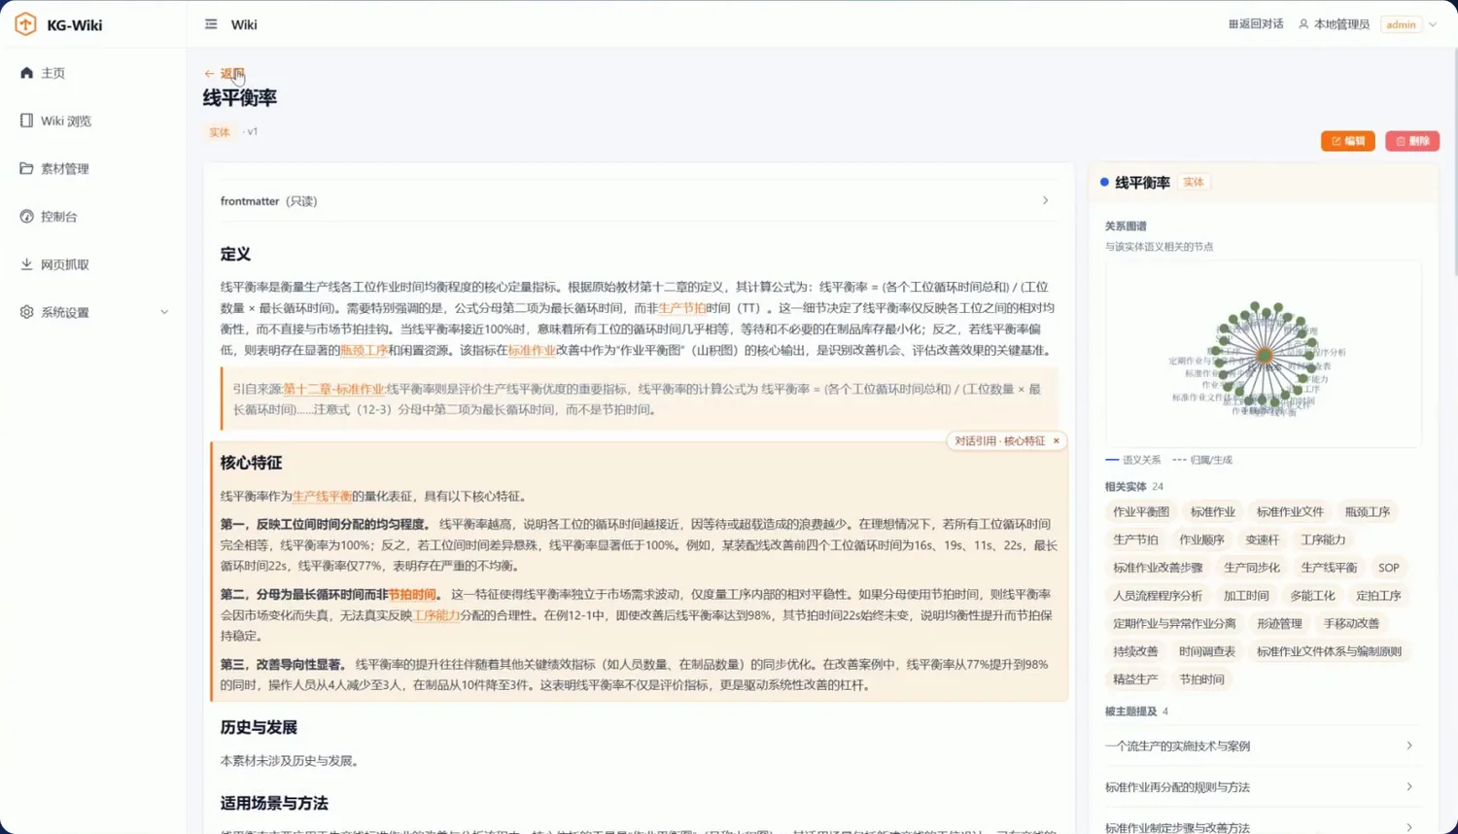
Task: Open the 精益生产 related entity tag
Action: (1135, 679)
